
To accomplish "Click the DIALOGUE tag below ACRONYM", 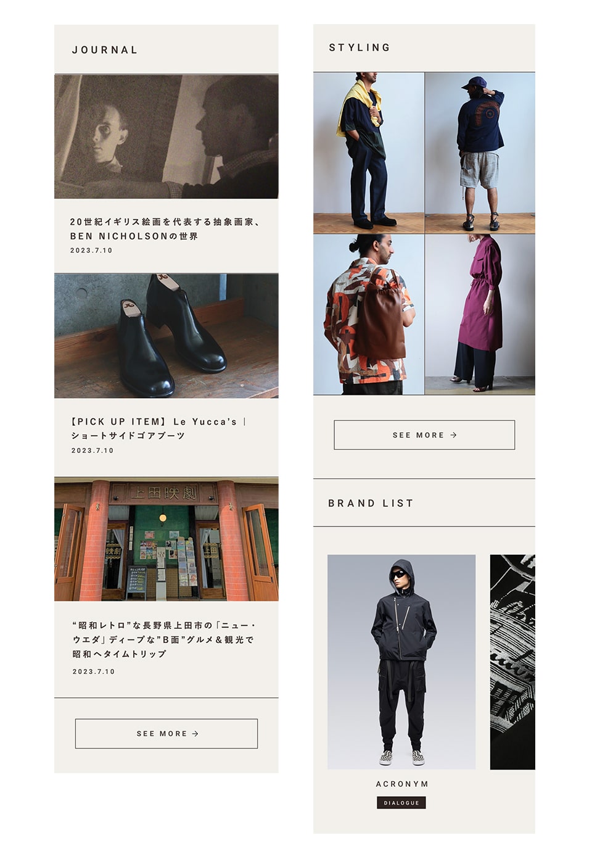I will [x=401, y=803].
